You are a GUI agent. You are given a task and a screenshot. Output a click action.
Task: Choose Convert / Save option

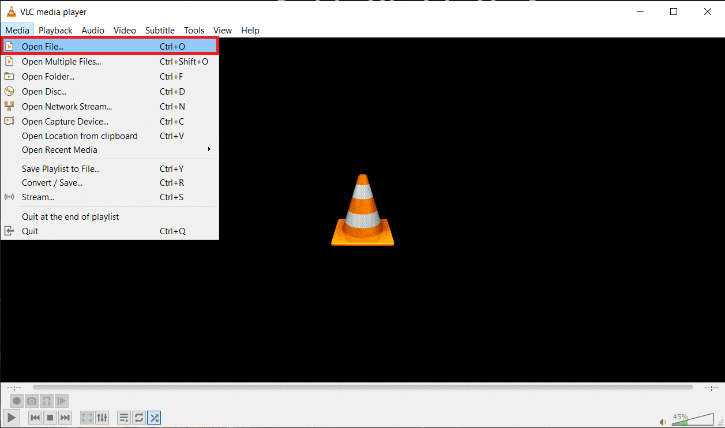pos(110,183)
